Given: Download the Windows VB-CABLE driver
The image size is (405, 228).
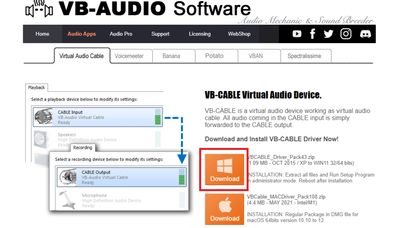Looking at the screenshot, I should coord(225,170).
